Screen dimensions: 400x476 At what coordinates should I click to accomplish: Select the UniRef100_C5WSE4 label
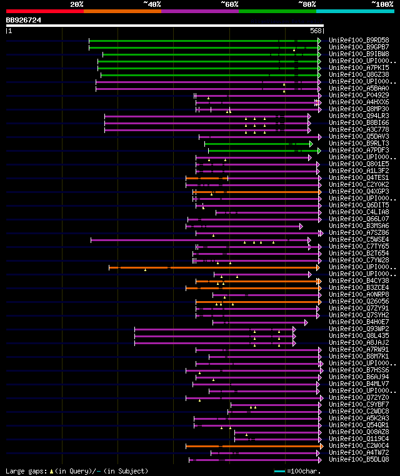[359, 239]
